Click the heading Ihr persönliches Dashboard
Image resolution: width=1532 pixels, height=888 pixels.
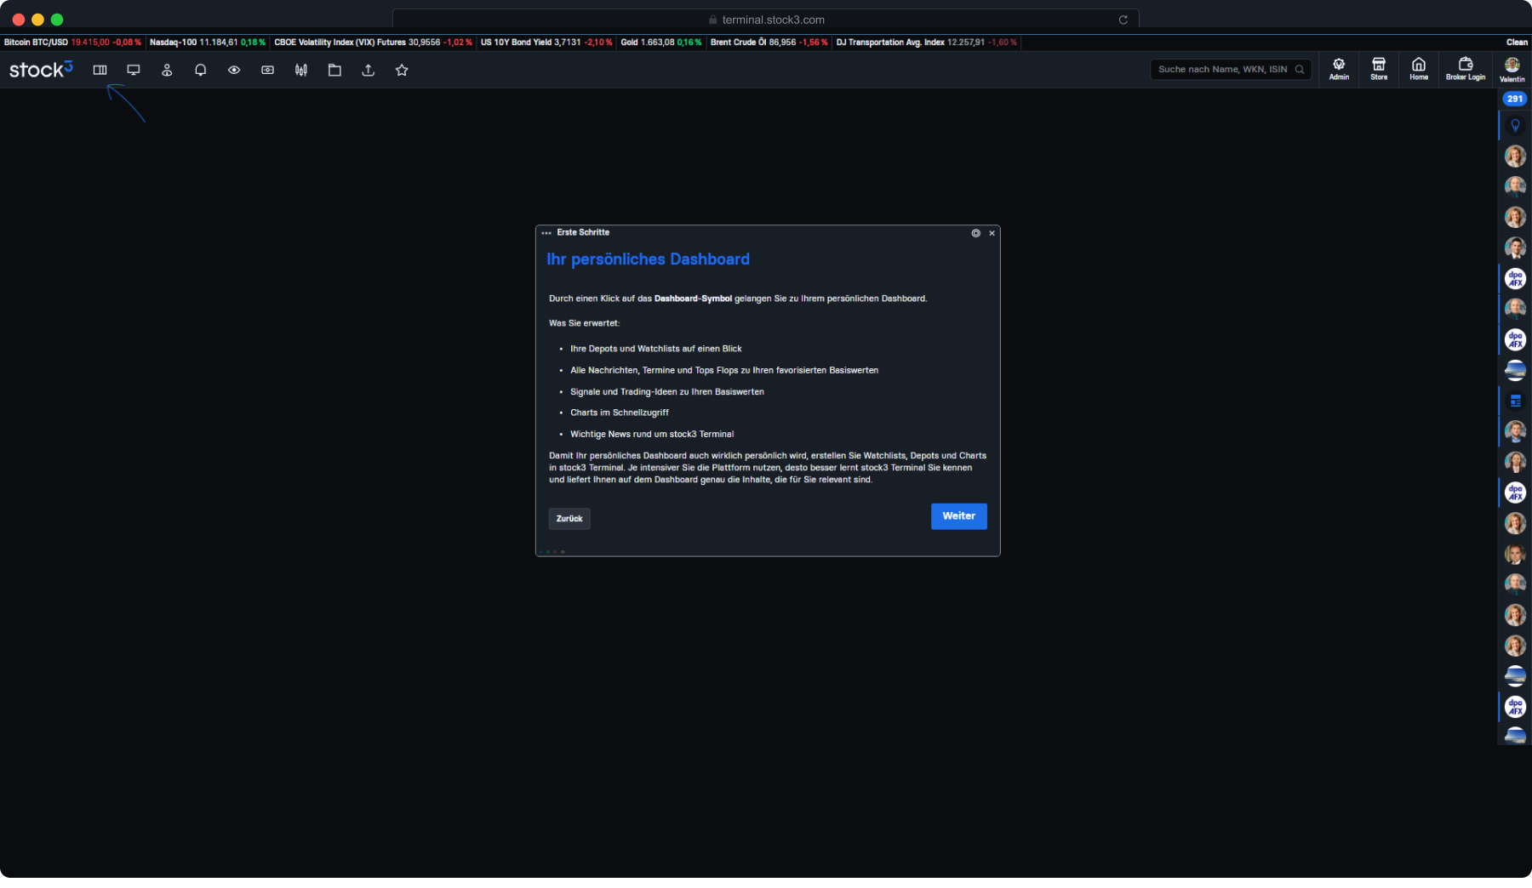[x=648, y=259]
